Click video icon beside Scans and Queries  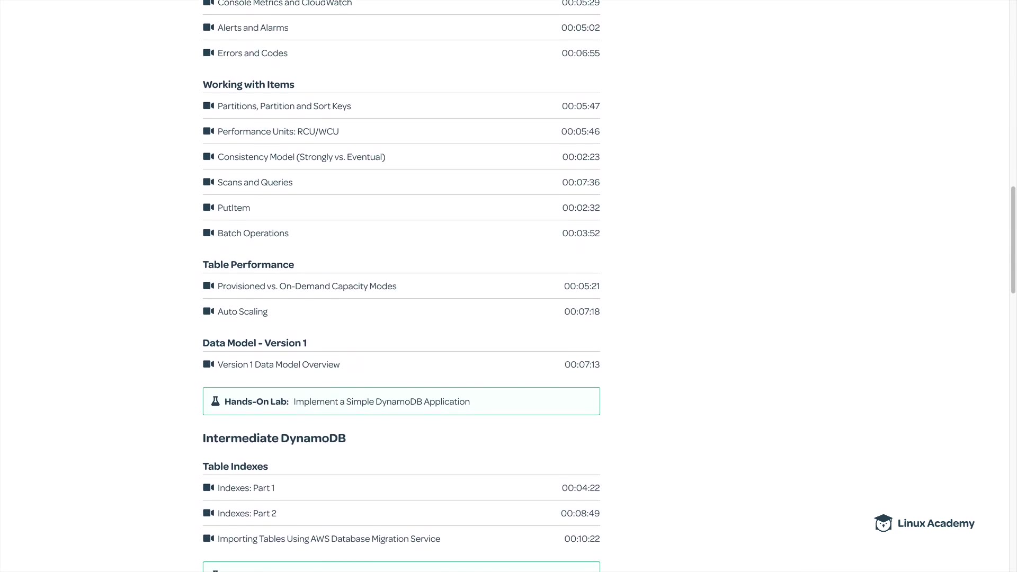point(209,182)
